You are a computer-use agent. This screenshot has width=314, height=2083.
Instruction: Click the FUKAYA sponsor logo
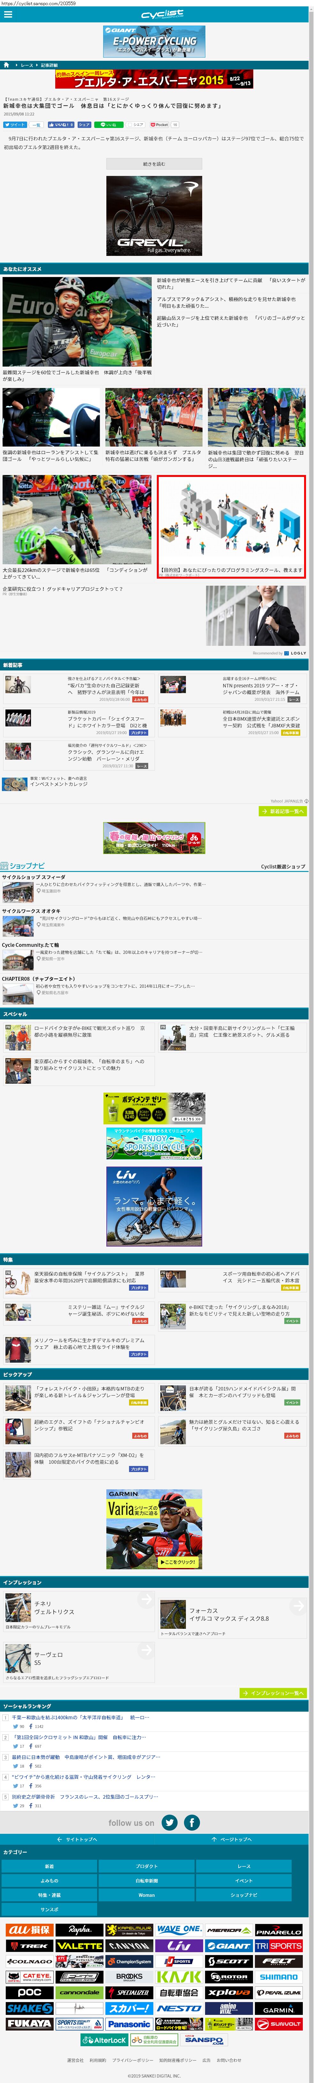29,2024
